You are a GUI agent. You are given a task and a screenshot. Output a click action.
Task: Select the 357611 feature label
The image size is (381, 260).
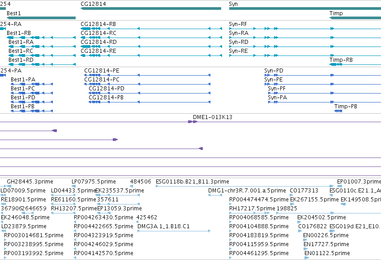coord(107,200)
